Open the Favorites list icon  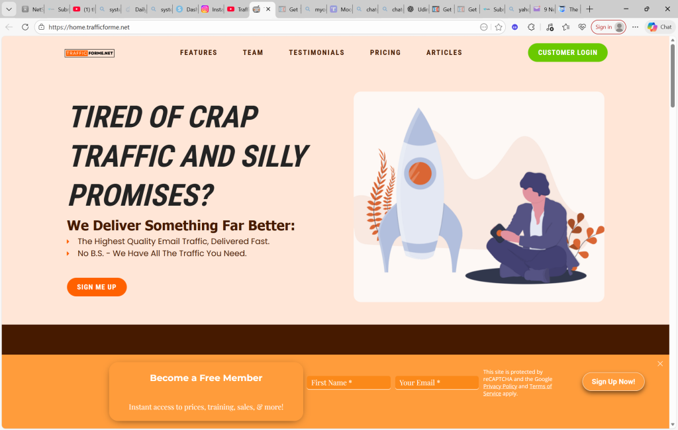coord(565,27)
